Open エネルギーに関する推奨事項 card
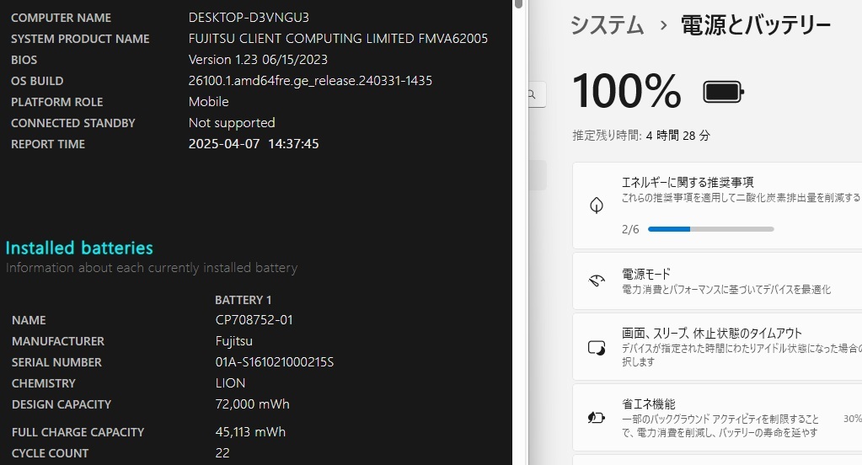 (x=717, y=206)
